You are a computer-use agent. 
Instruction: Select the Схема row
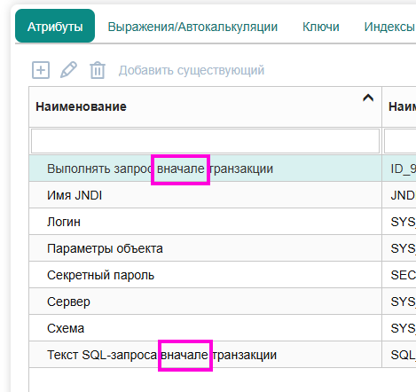pos(205,328)
